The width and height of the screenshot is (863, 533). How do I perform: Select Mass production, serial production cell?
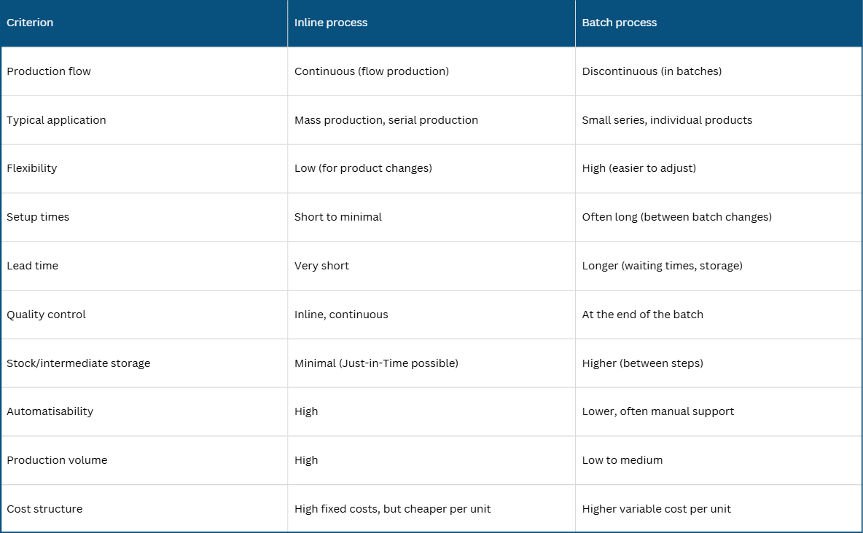coord(431,120)
